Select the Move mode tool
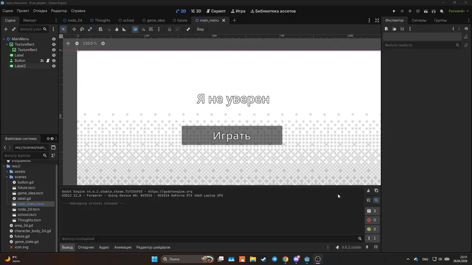Image resolution: width=472 pixels, height=265 pixels. (74, 29)
